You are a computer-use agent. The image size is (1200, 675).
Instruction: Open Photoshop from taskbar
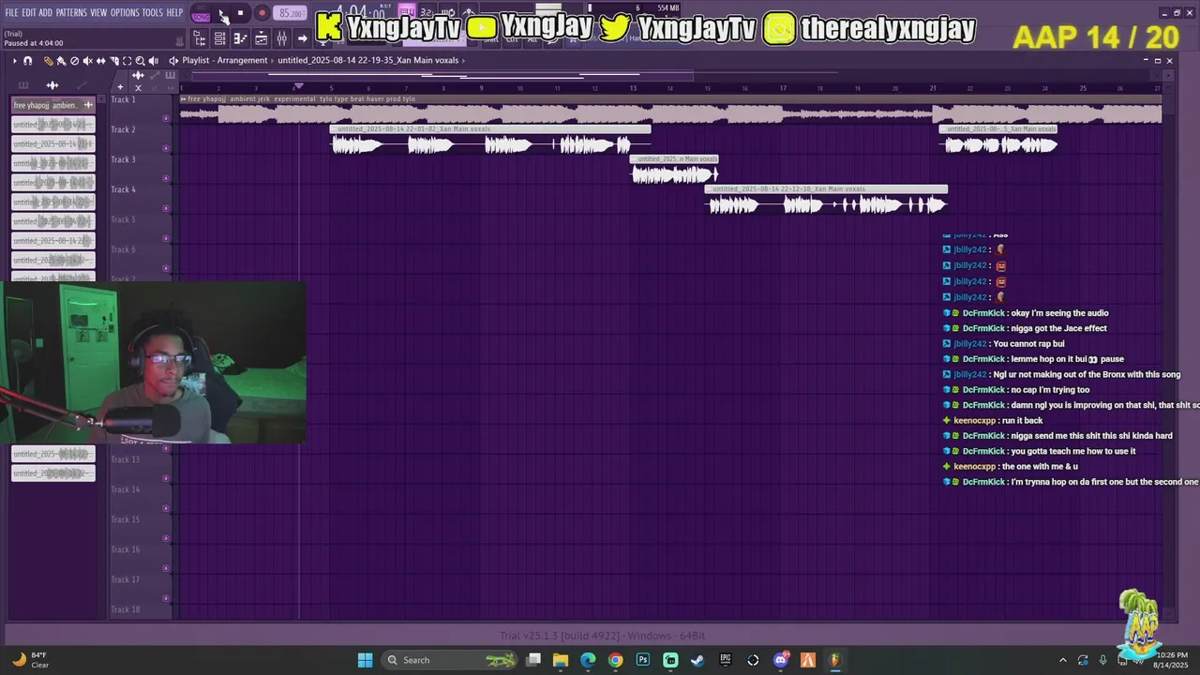pos(643,660)
